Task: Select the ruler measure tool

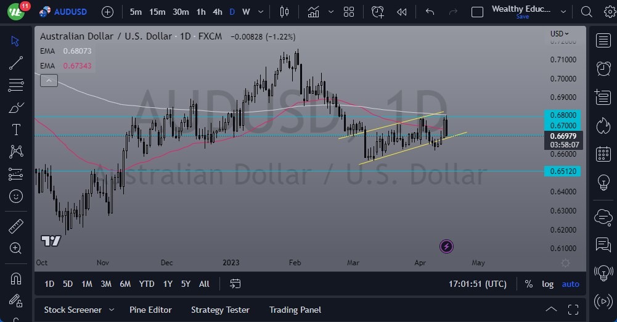Action: (16, 226)
